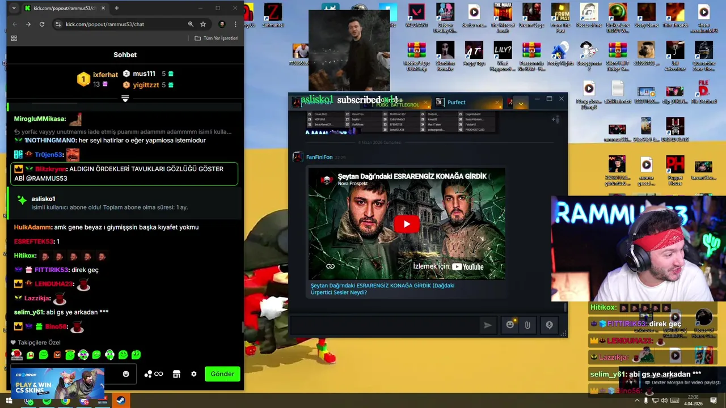Image resolution: width=726 pixels, height=408 pixels.
Task: Open Chrome apps grid in bookmarks bar
Action: pos(14,38)
